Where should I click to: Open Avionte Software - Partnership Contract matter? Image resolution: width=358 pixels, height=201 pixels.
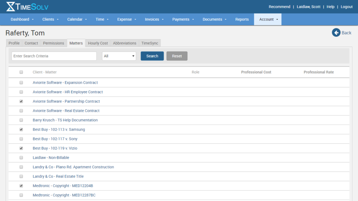[66, 101]
